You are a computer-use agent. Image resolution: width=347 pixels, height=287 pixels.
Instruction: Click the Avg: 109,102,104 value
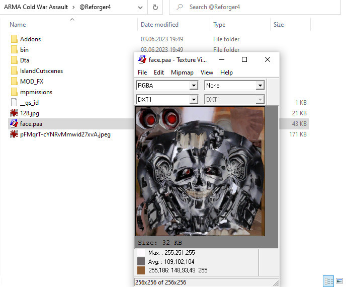[171, 262]
